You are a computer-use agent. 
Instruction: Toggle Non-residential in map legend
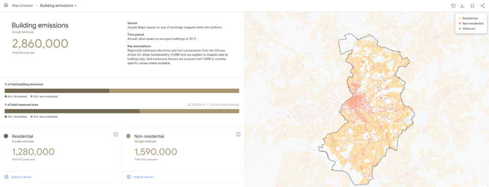coord(471,24)
